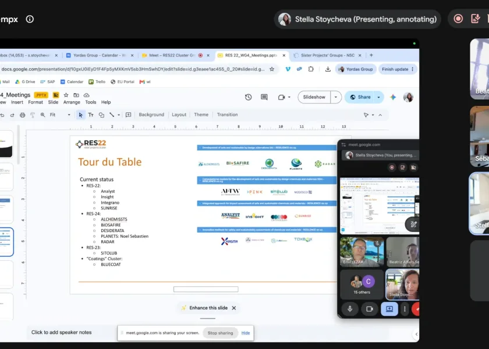489x349 pixels.
Task: Click the undo arrow in Slides toolbar
Action: (x=2, y=115)
